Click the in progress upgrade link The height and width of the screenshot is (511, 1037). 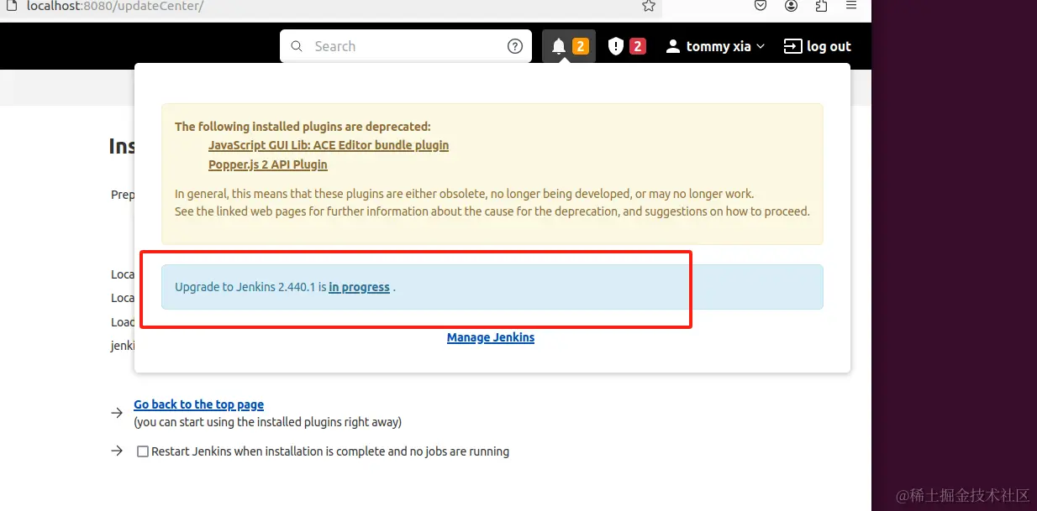pos(359,286)
